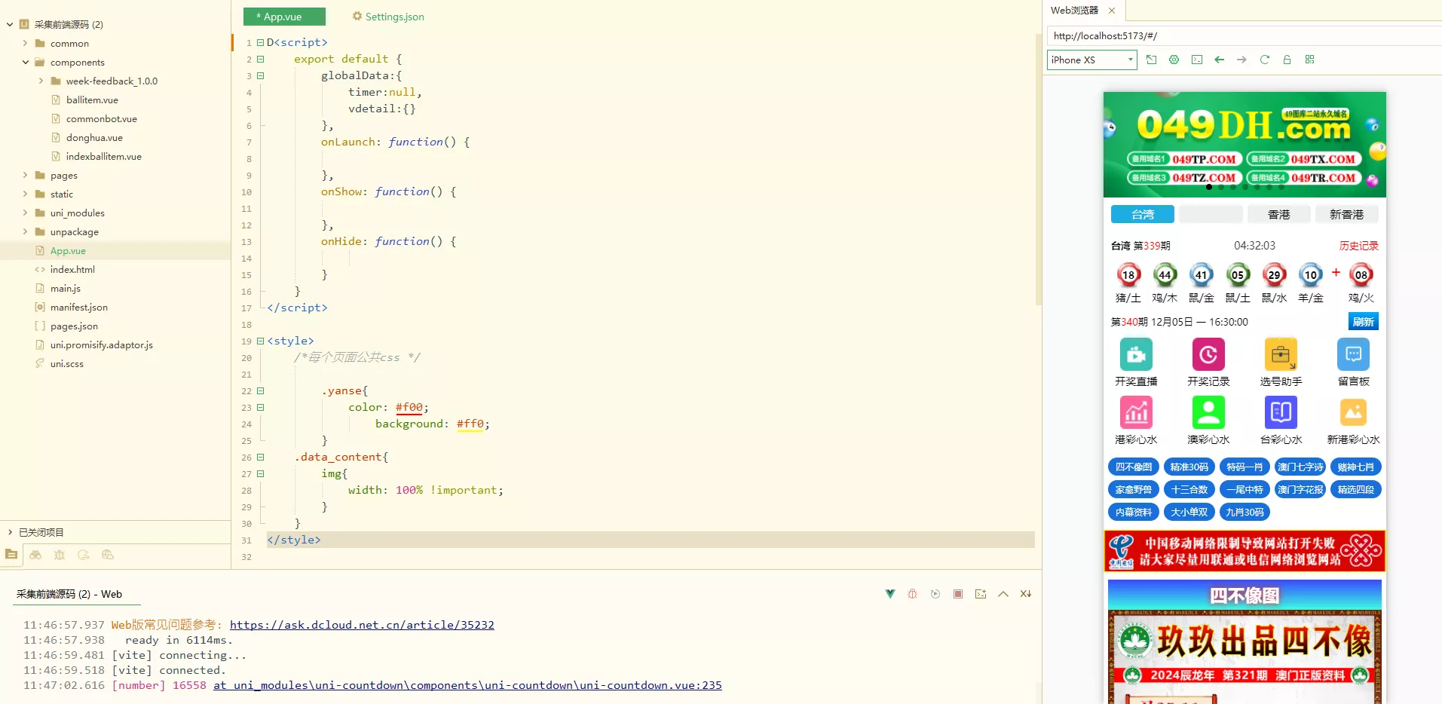Click the lock icon in browser toolbar
The image size is (1442, 704).
pyautogui.click(x=1287, y=60)
